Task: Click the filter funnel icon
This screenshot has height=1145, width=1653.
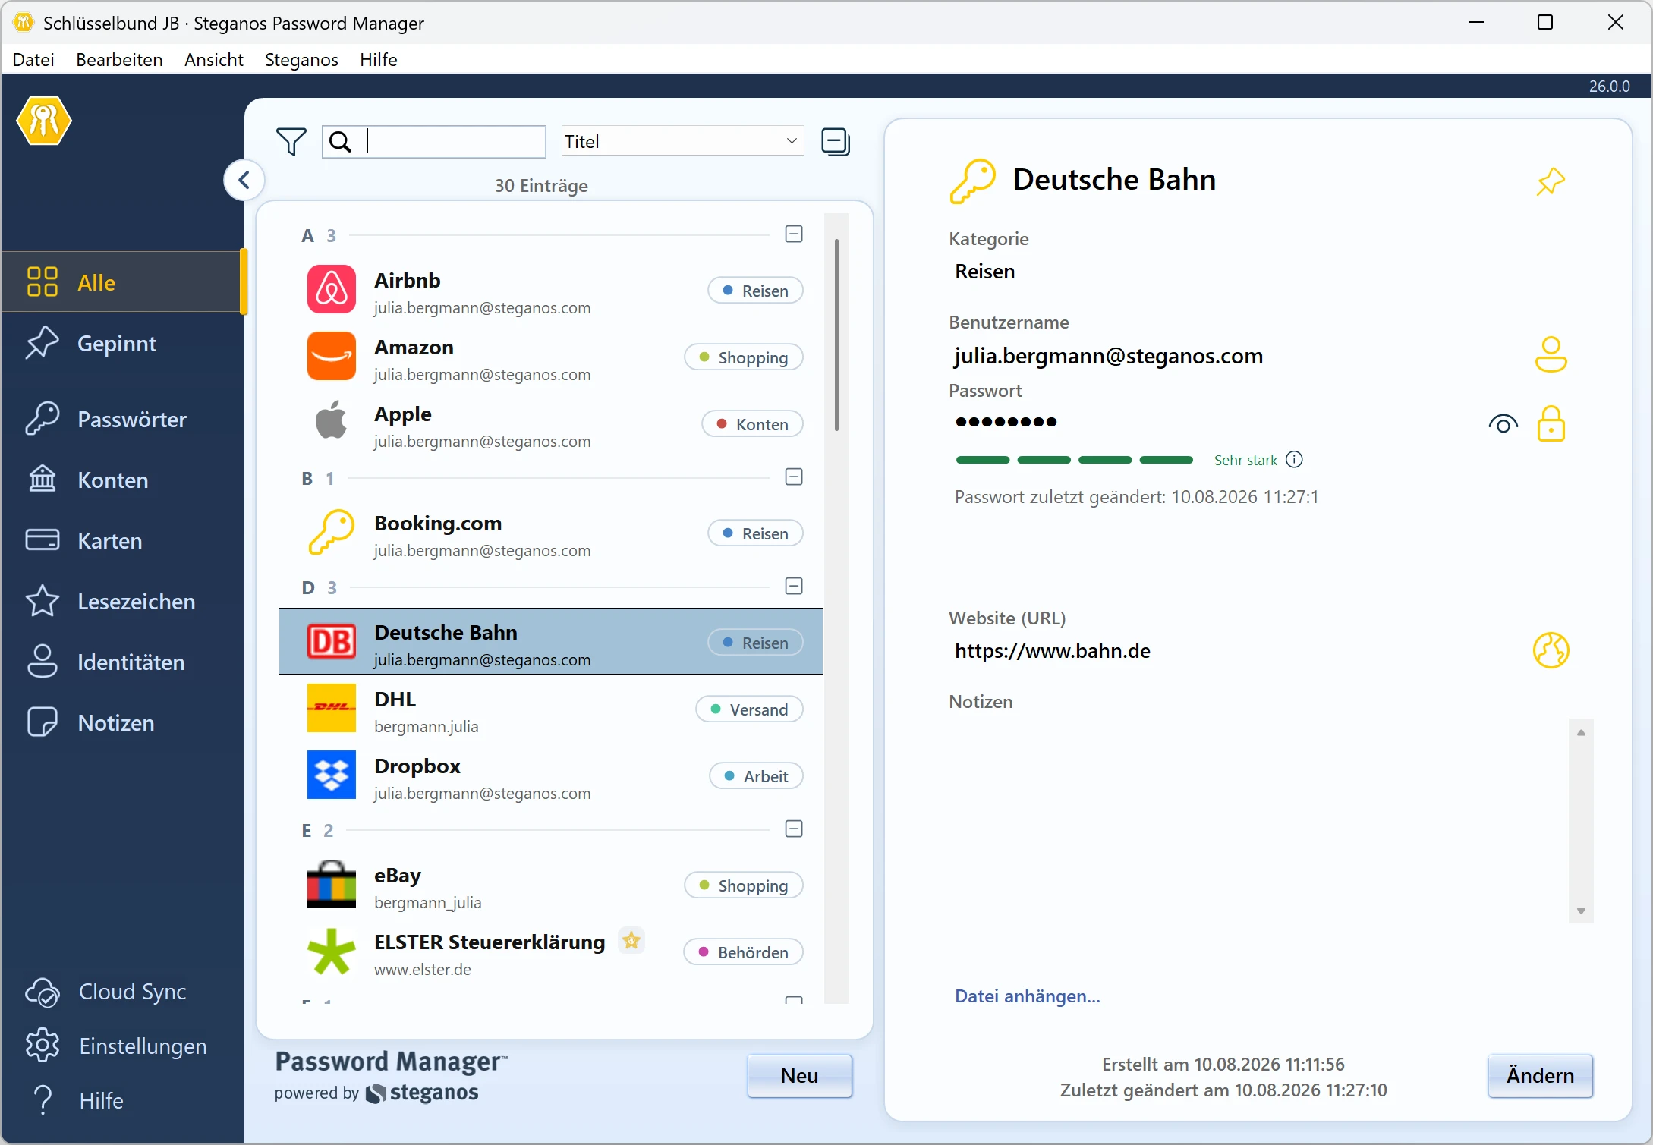Action: [291, 141]
